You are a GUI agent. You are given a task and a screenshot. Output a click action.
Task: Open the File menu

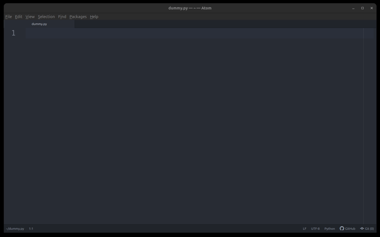click(8, 17)
